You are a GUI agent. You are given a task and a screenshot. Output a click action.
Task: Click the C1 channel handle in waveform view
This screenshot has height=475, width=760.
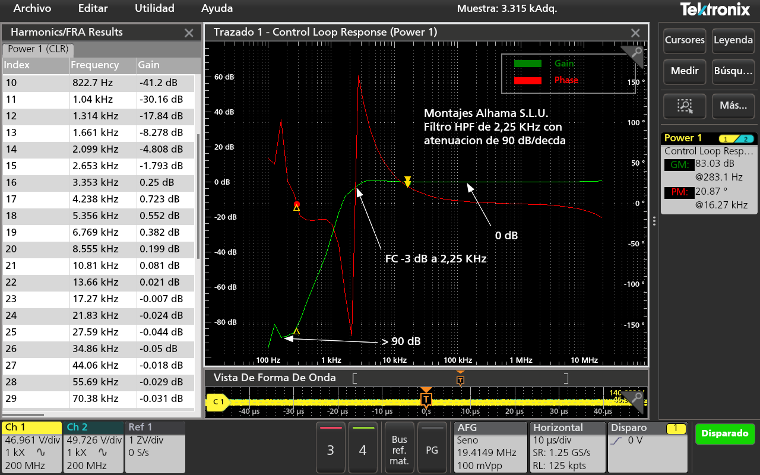tap(218, 402)
